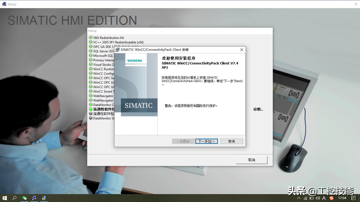Click the Search icon on the taskbar
The image size is (360, 202).
click(14, 198)
